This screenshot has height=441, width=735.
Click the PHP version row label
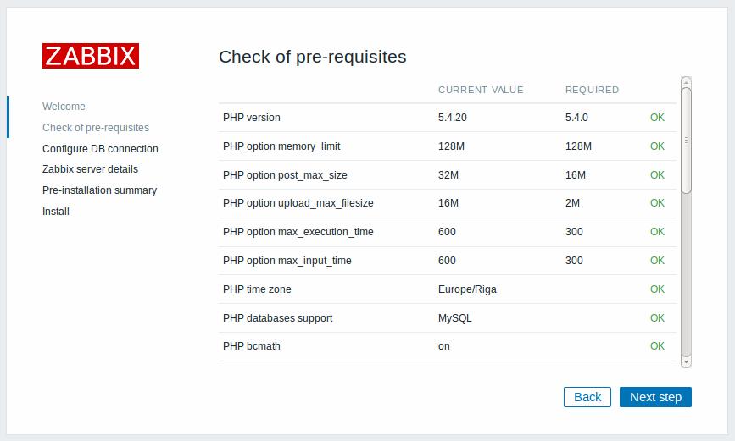(x=252, y=118)
